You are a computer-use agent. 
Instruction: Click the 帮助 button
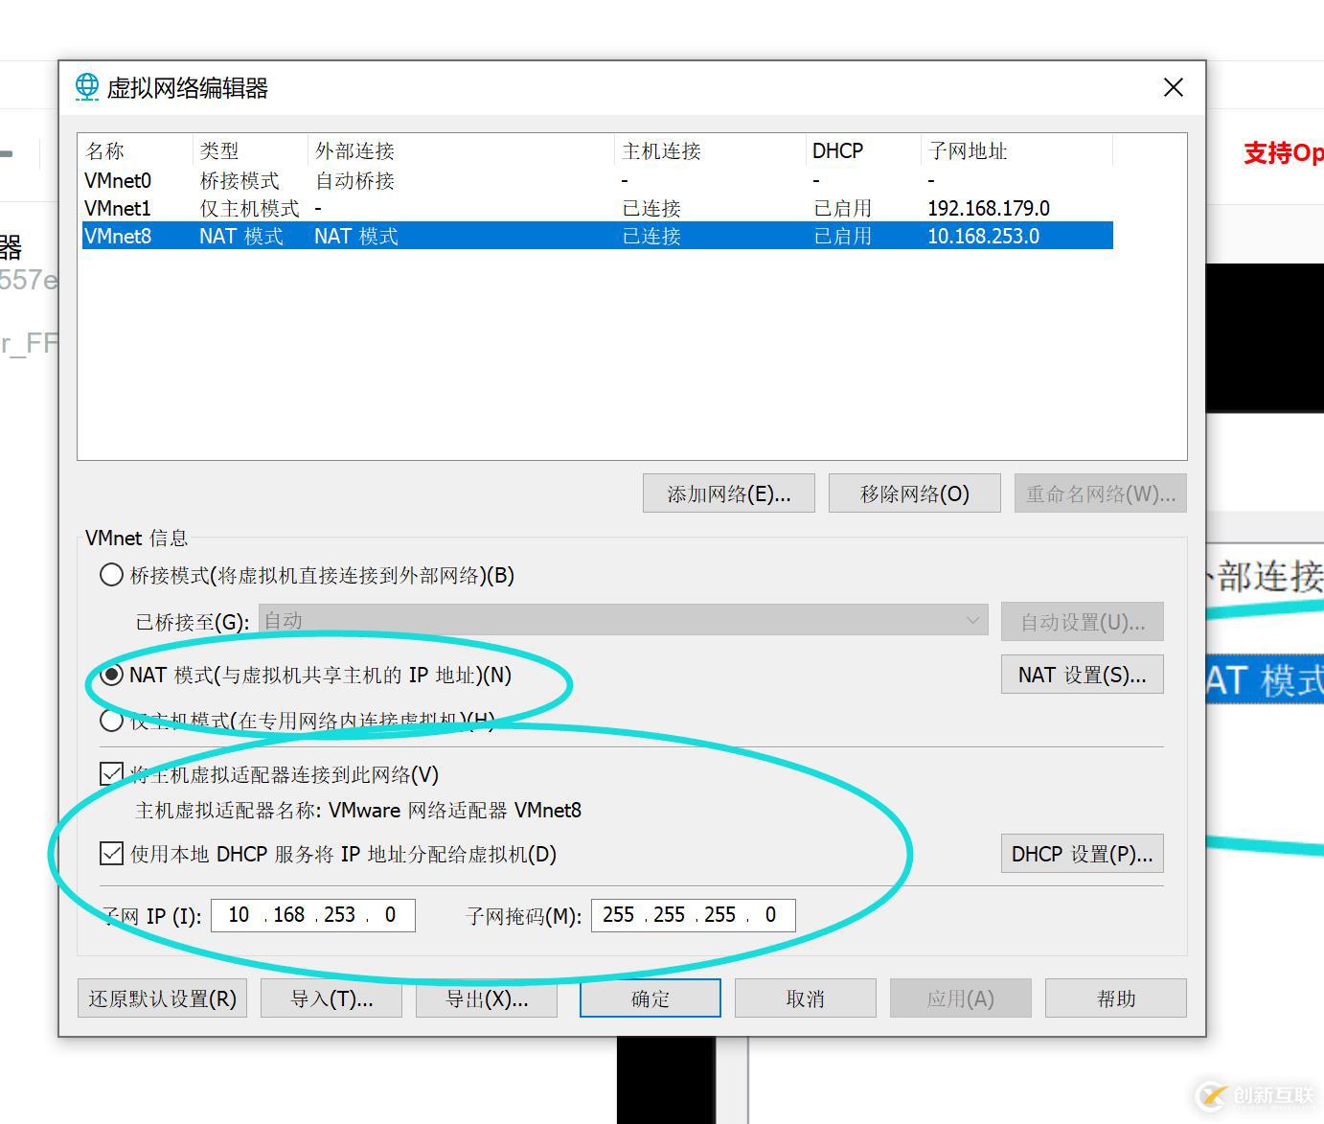tap(1114, 998)
